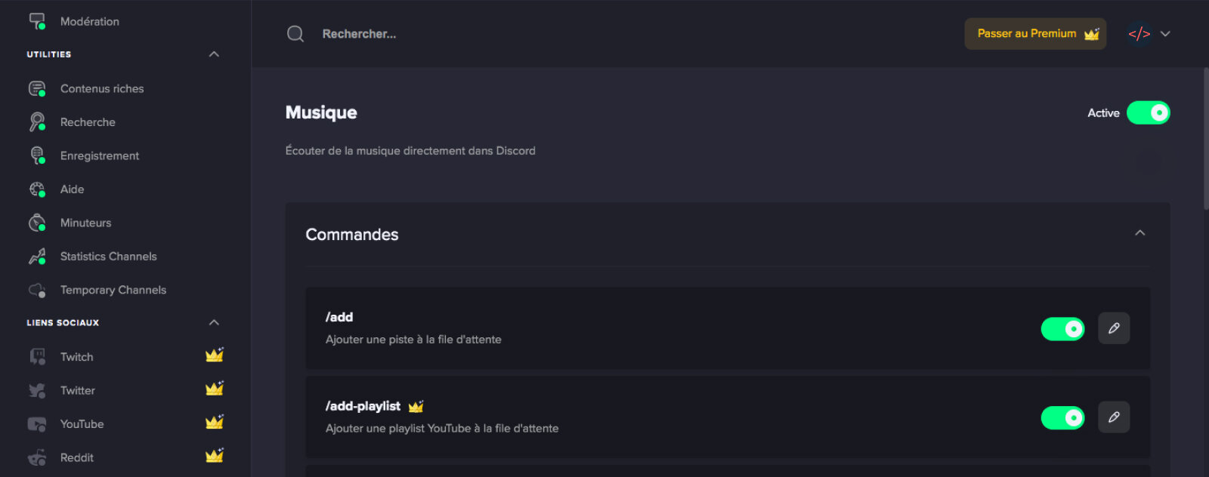The height and width of the screenshot is (477, 1209).
Task: Select the Enregistrement microphone icon
Action: [x=37, y=155]
